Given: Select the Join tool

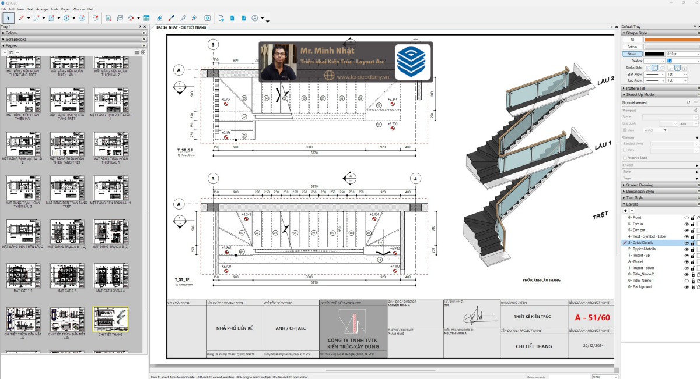Looking at the screenshot, I should [x=194, y=18].
